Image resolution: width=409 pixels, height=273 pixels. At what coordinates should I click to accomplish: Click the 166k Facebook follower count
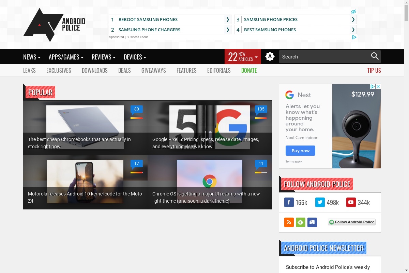(x=301, y=203)
